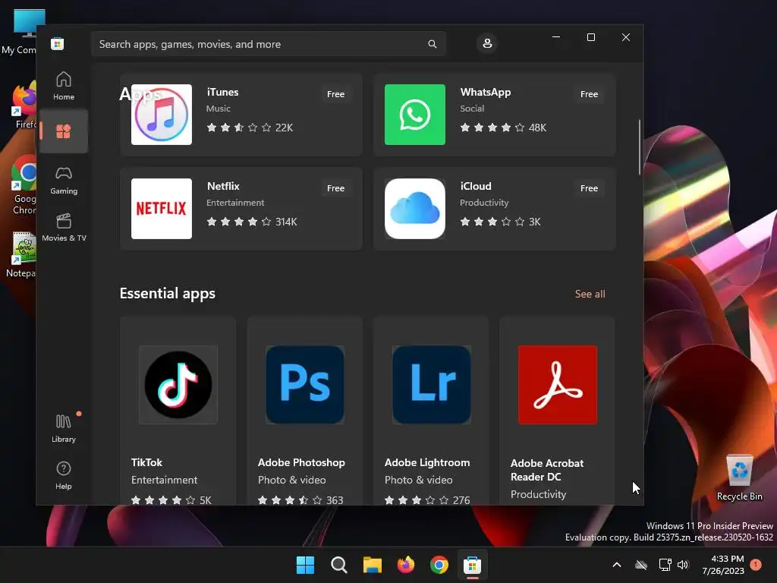The image size is (777, 583).
Task: Maximize the Microsoft Store window
Action: 590,37
